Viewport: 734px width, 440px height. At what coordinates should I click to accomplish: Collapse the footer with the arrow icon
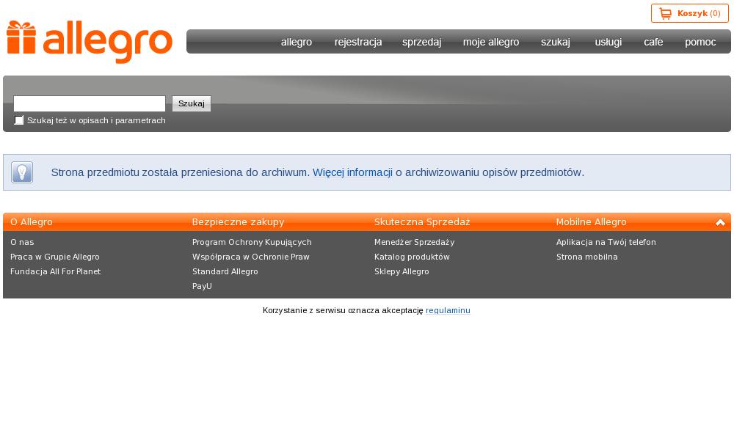click(x=720, y=222)
